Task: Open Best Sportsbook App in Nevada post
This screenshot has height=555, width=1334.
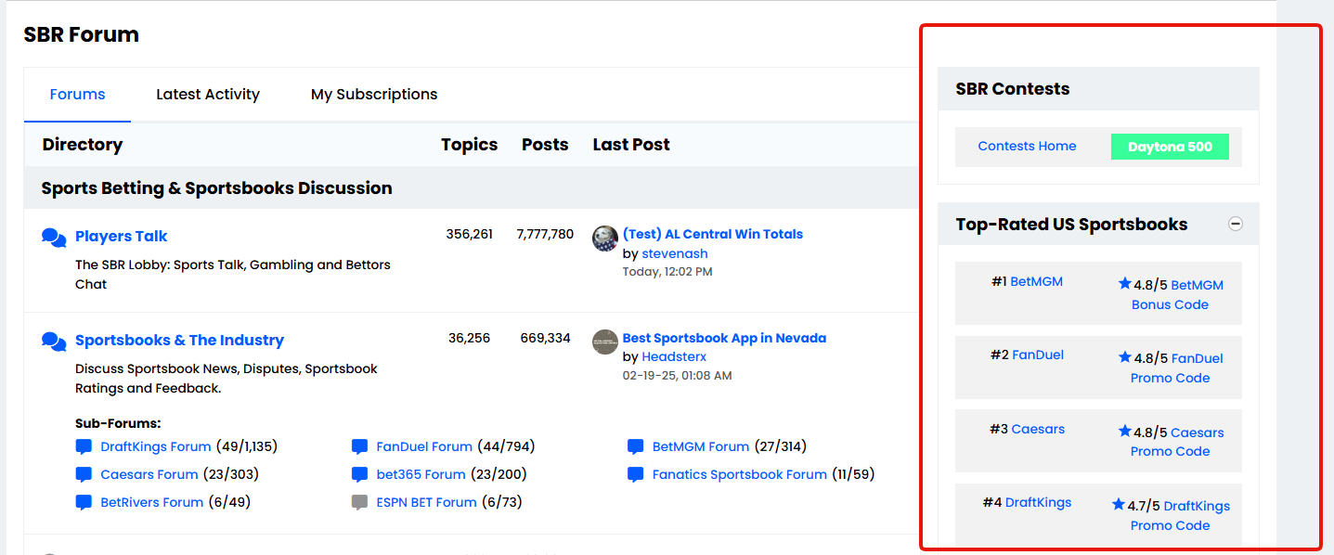Action: 724,338
